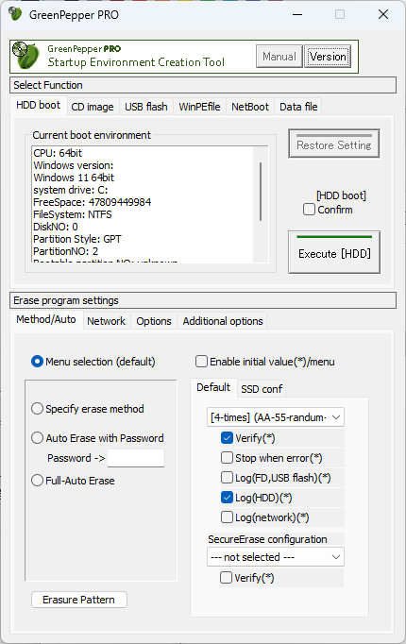Click the Password input field
This screenshot has height=644, width=406.
136,458
